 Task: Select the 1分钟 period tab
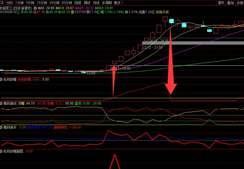tap(20, 3)
